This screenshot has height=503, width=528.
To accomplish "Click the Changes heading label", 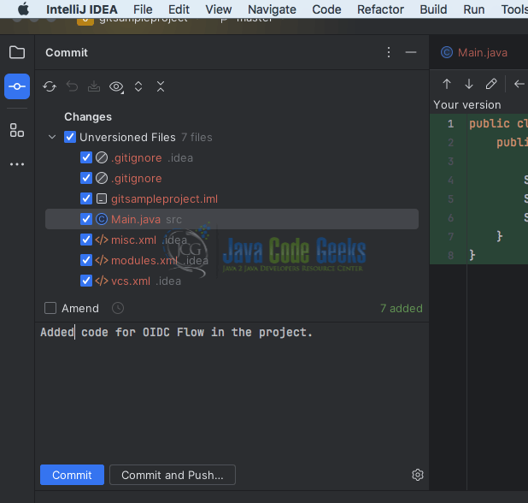I will (x=88, y=116).
